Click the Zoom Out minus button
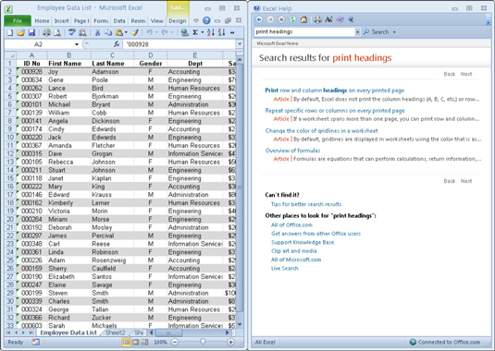 [x=175, y=342]
